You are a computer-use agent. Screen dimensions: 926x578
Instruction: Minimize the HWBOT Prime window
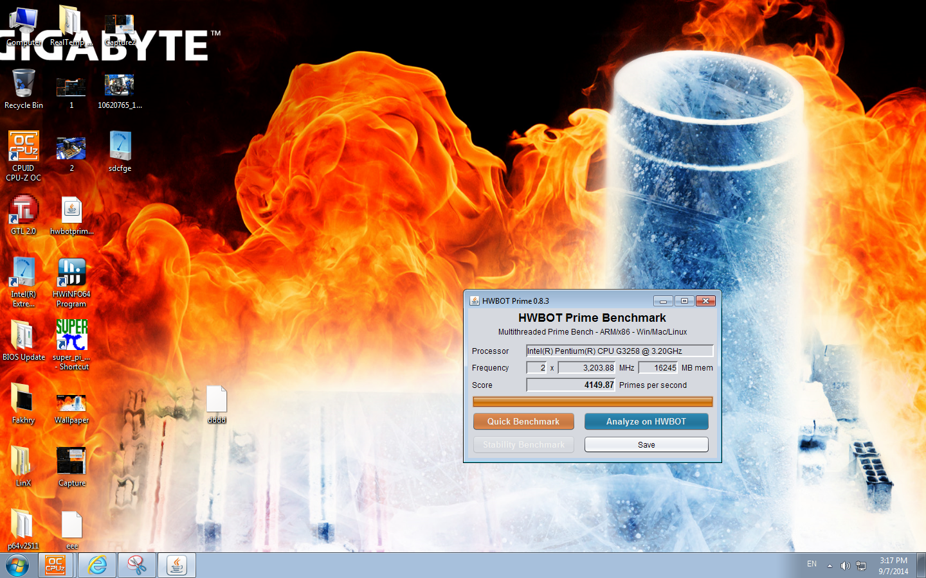(663, 301)
